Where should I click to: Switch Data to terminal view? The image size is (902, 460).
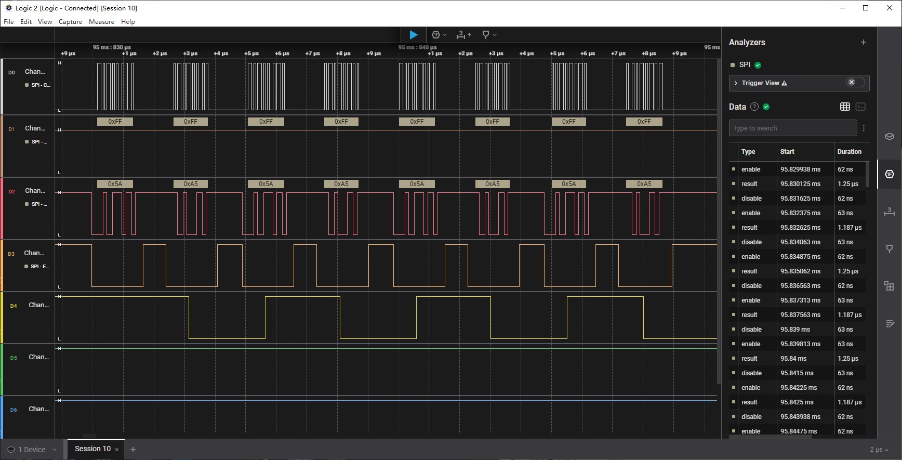coord(860,107)
